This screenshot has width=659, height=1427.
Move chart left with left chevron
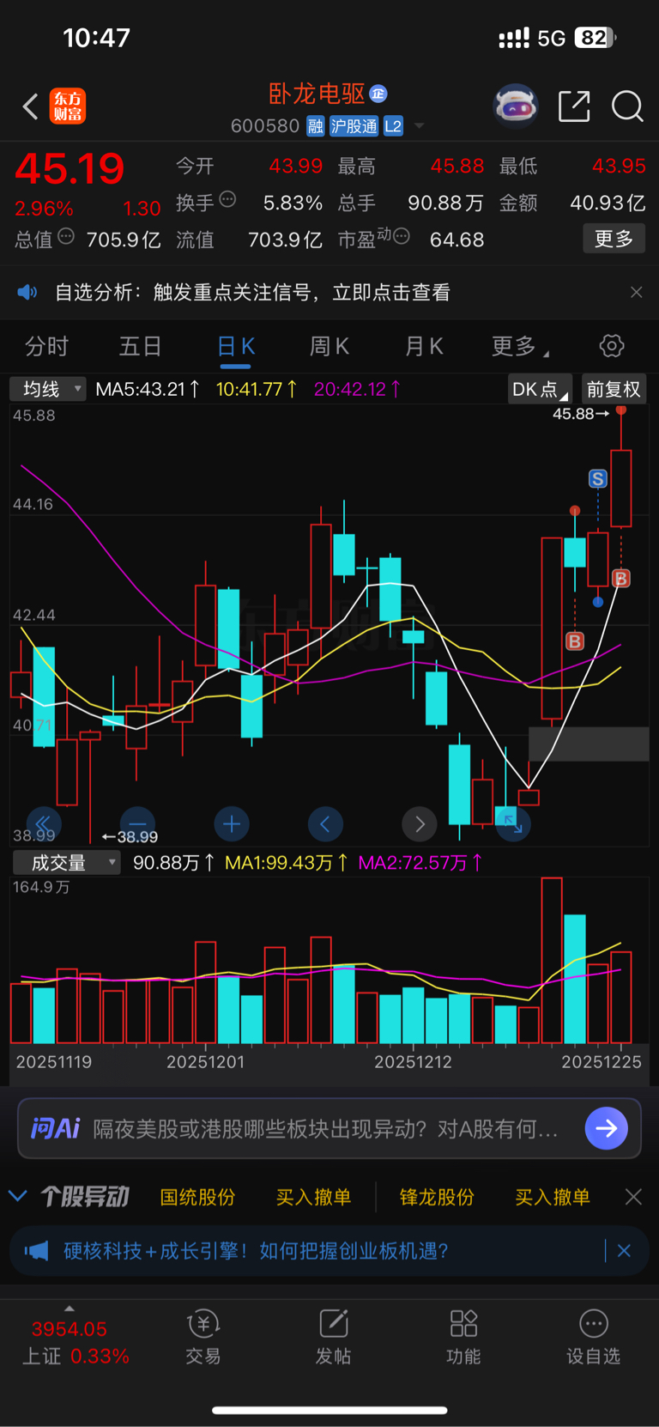click(325, 824)
